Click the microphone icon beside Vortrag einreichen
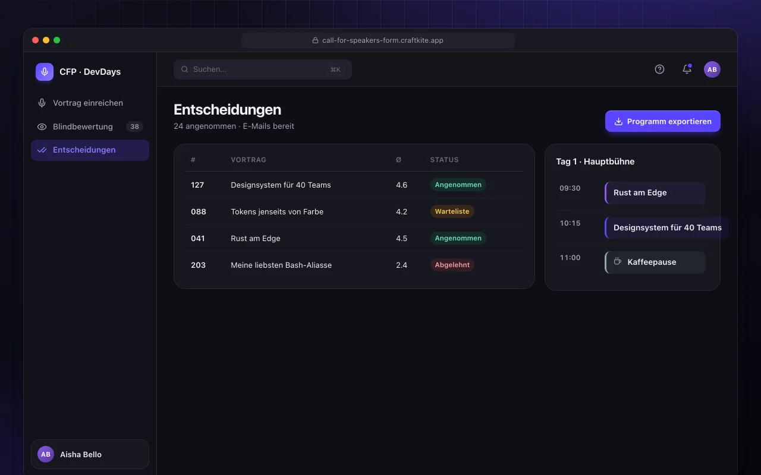The width and height of the screenshot is (761, 475). pos(42,103)
